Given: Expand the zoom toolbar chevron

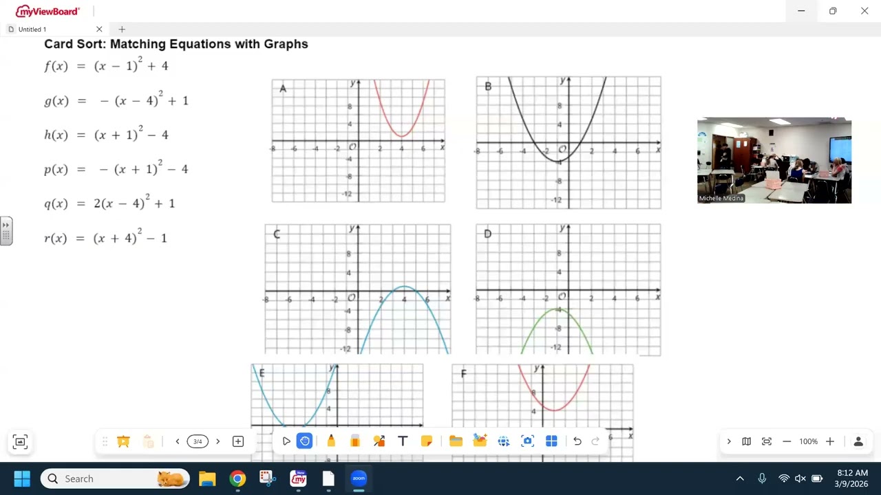Looking at the screenshot, I should (729, 441).
